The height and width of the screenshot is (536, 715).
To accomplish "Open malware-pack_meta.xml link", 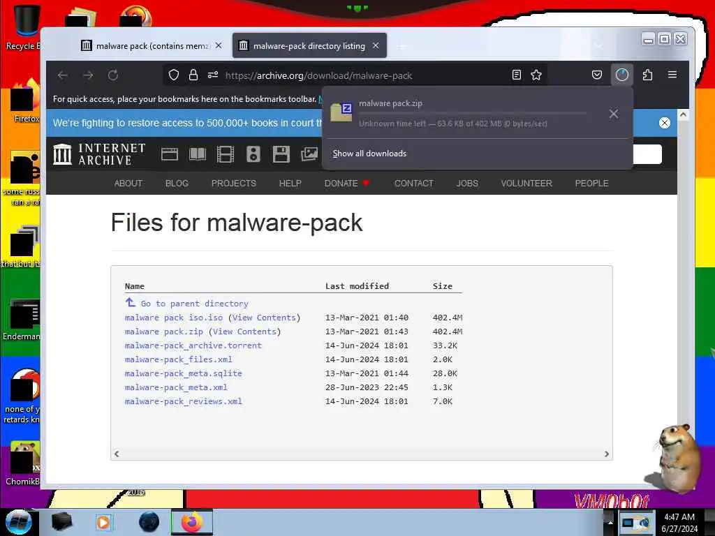I will [x=176, y=387].
